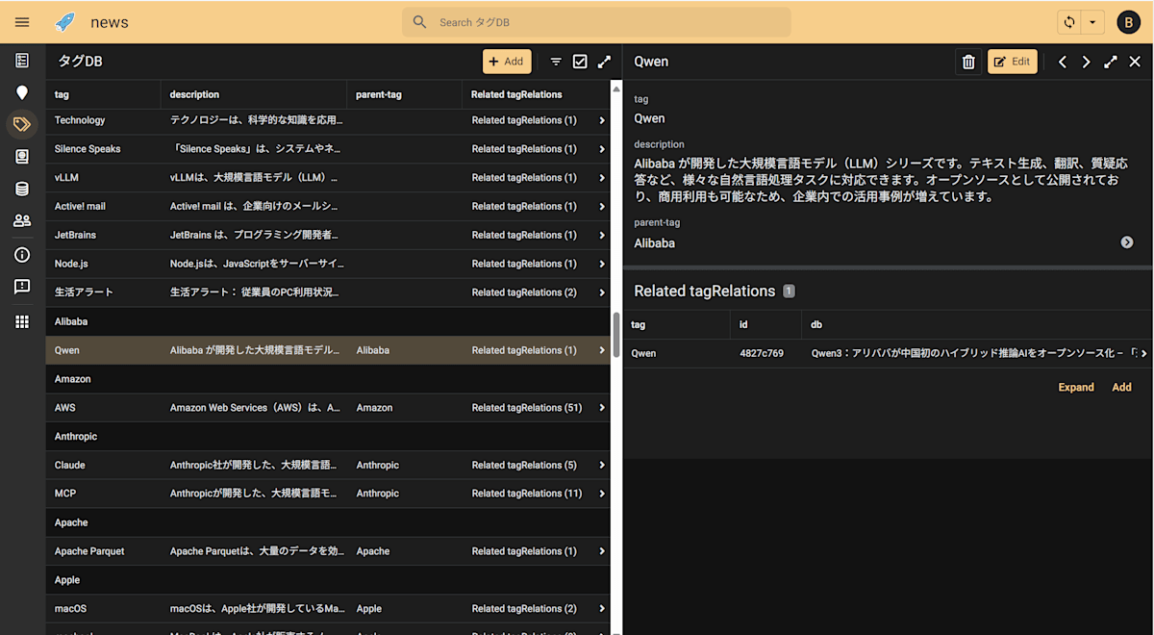Viewport: 1154px width, 635px height.
Task: Sort by the tag column header
Action: point(104,94)
